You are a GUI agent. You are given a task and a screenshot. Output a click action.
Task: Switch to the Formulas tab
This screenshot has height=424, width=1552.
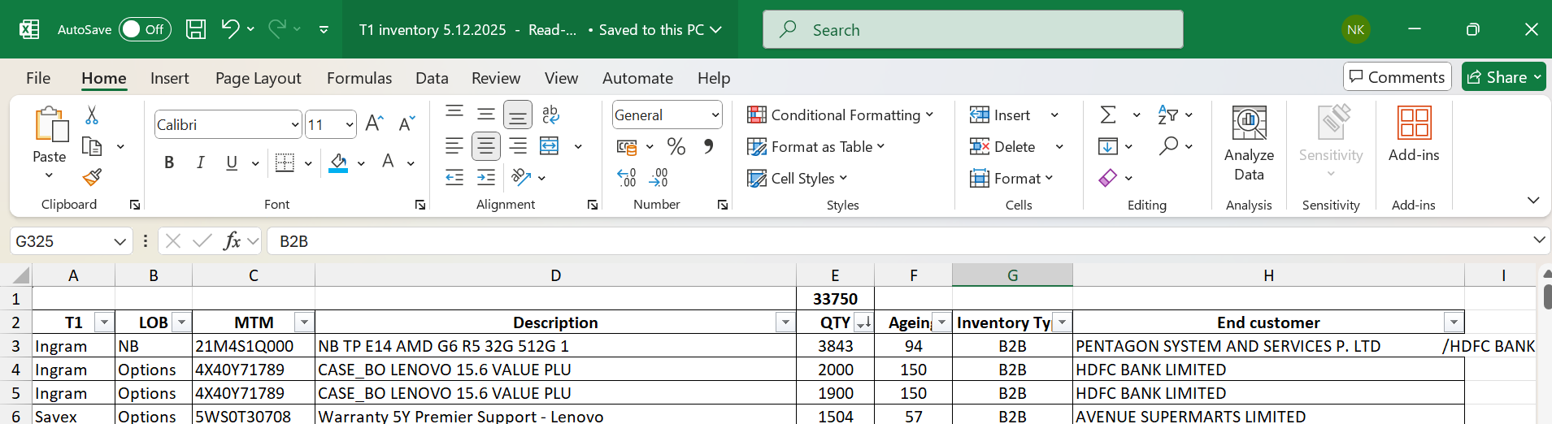[x=359, y=78]
